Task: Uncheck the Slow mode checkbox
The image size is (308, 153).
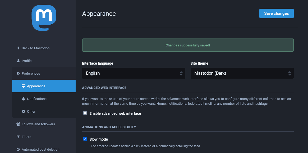Action: 85,139
